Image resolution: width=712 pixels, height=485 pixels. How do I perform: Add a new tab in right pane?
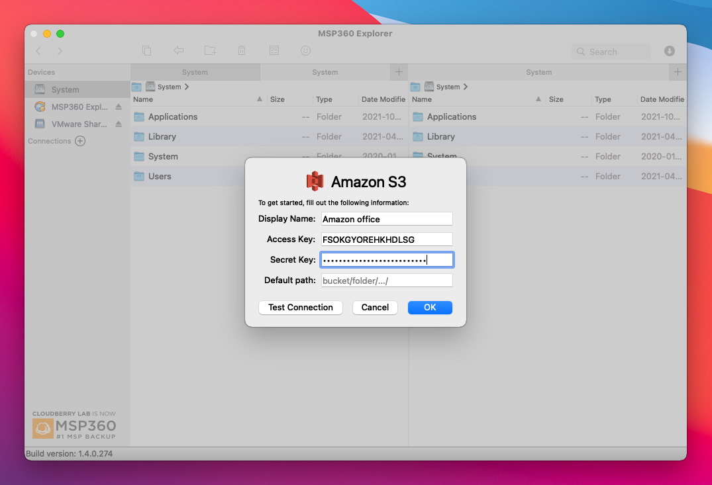point(678,71)
